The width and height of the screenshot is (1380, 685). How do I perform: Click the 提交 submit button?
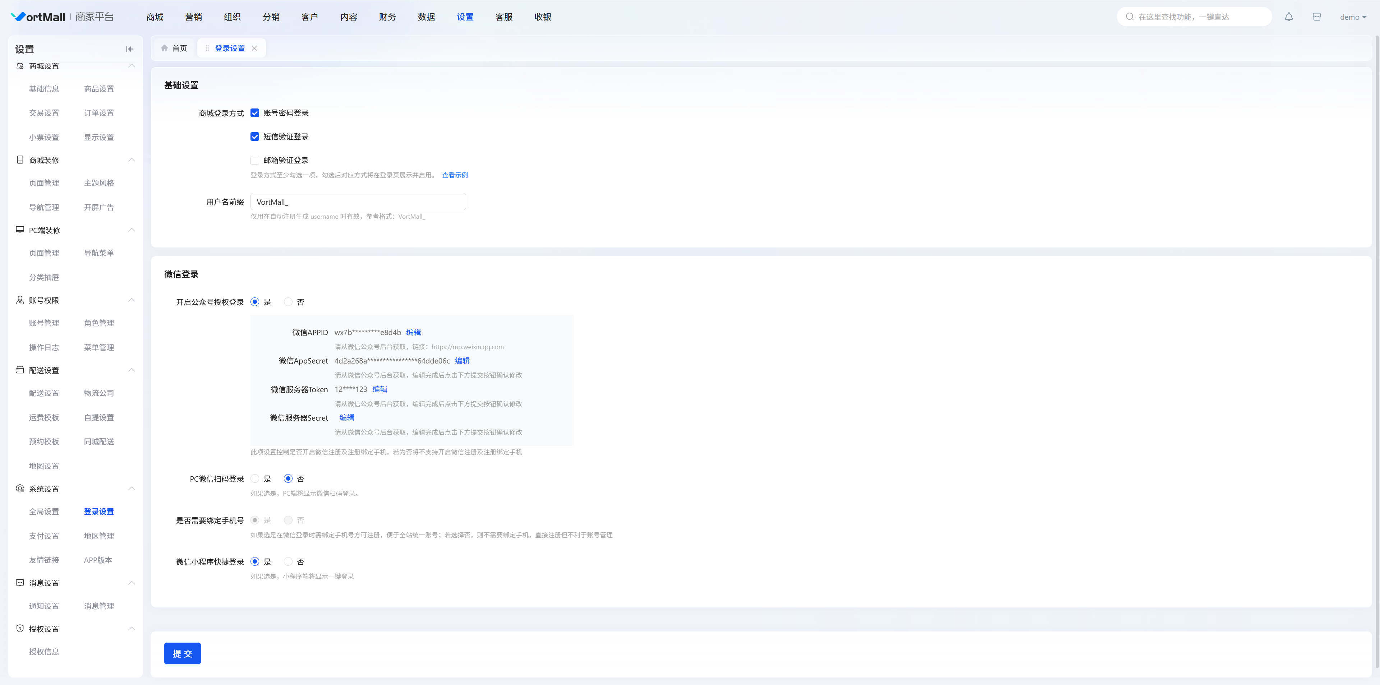pos(182,653)
